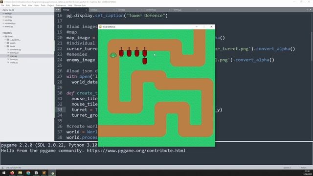Close world.py via its Open Files x icon
The image size is (313, 176).
[3, 20]
